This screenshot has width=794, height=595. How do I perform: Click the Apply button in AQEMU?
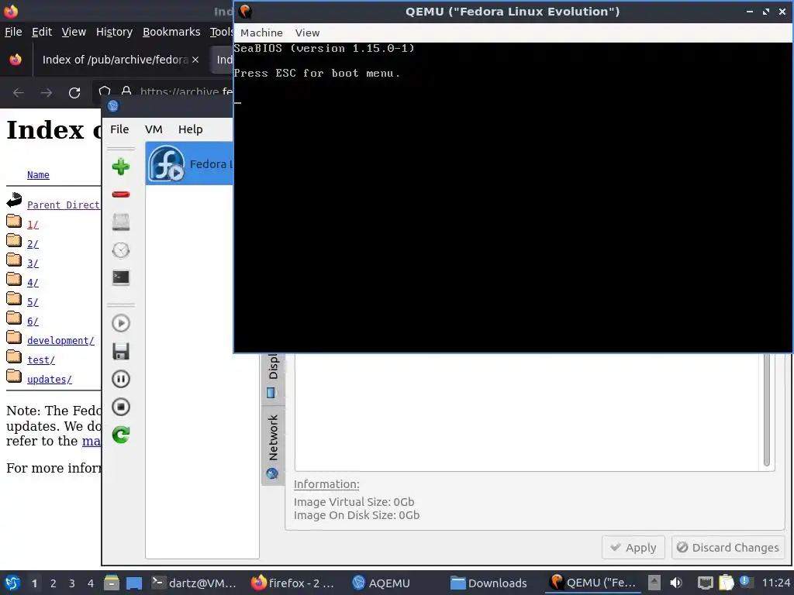coord(633,548)
